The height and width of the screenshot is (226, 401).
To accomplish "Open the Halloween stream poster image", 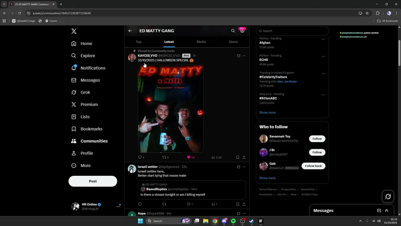I will [x=171, y=109].
